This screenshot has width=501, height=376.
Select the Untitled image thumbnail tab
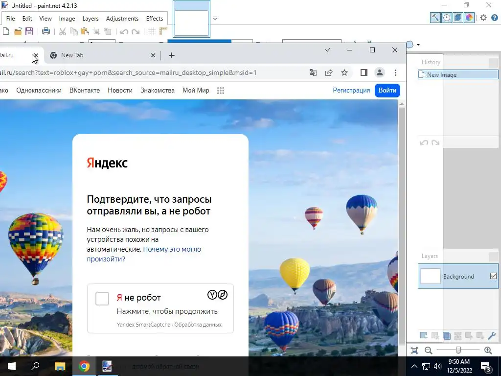coord(191,19)
